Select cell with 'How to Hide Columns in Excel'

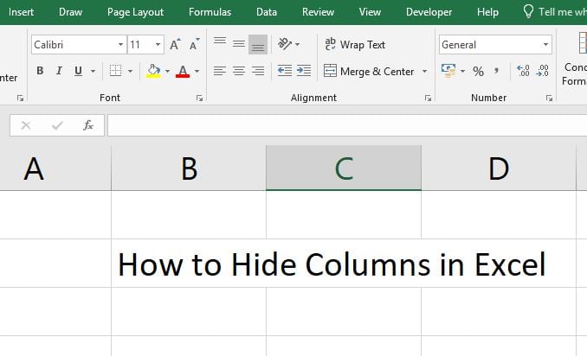(x=189, y=264)
